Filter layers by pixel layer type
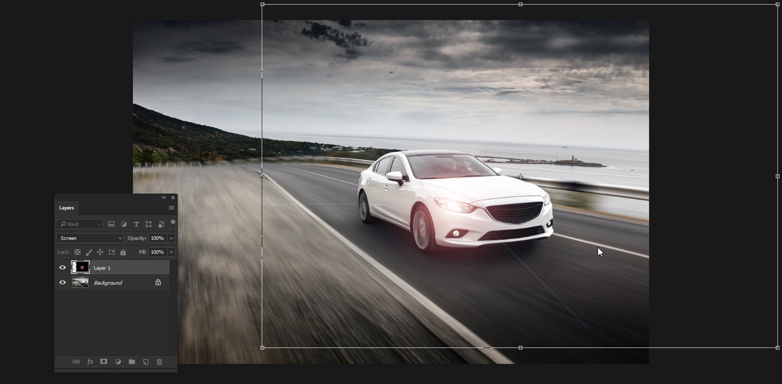 (x=111, y=224)
